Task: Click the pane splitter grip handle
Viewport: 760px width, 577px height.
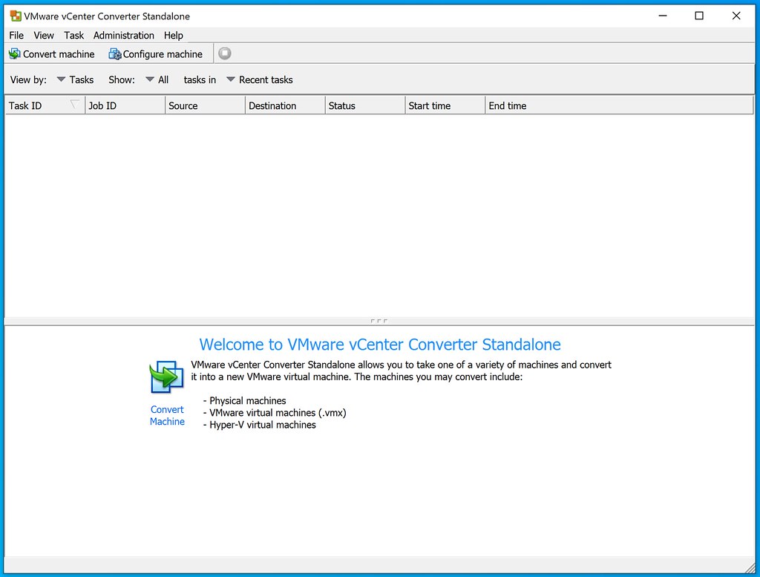Action: (x=379, y=321)
